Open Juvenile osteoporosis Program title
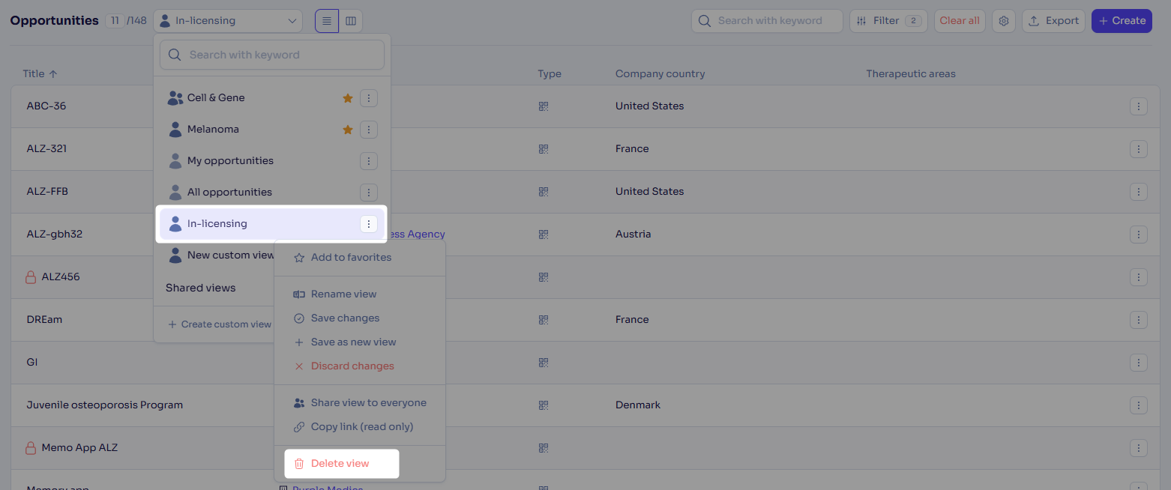The width and height of the screenshot is (1171, 490). click(105, 405)
